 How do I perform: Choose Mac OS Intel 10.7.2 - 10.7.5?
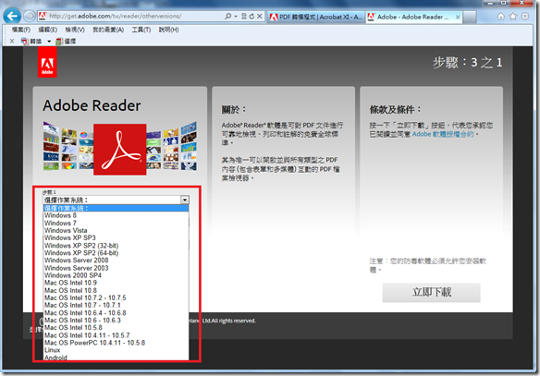(x=117, y=297)
